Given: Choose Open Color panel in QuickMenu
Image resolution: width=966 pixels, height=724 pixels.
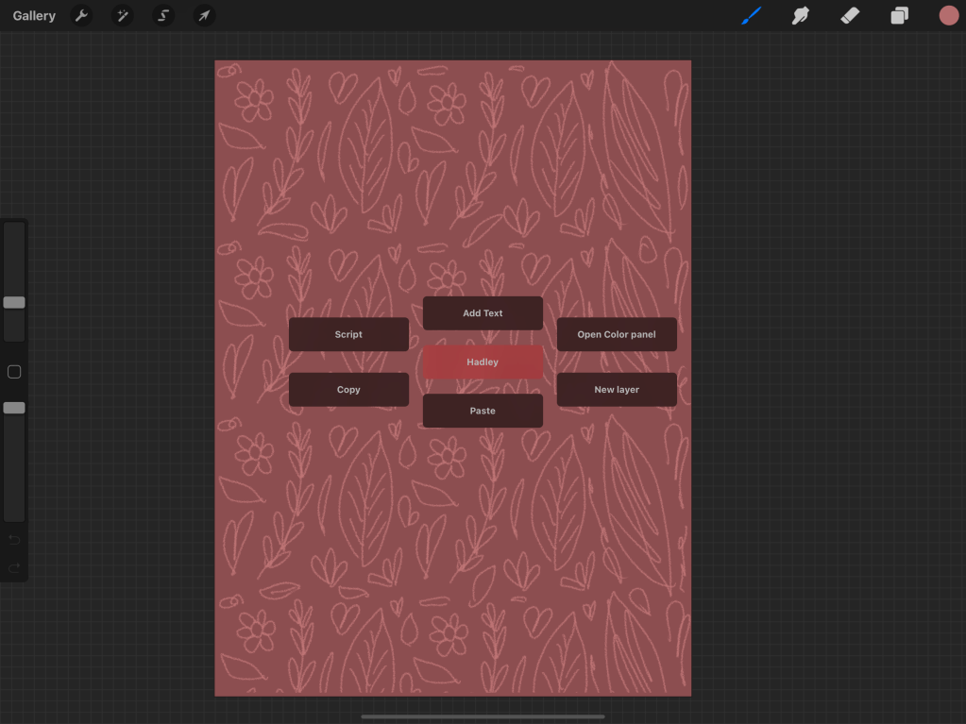Looking at the screenshot, I should click(x=617, y=334).
